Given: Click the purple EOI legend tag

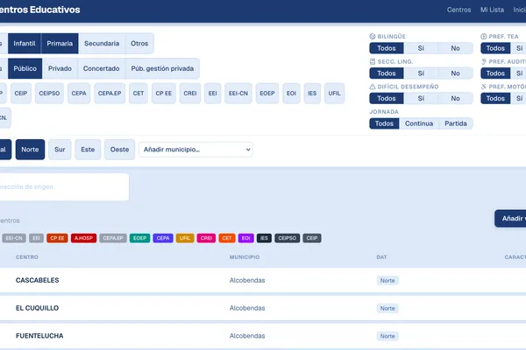Looking at the screenshot, I should click(x=245, y=238).
